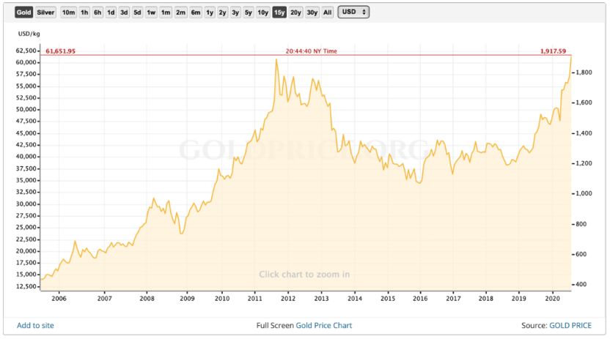Set range to 10y
Image resolution: width=610 pixels, height=339 pixels.
pyautogui.click(x=262, y=12)
